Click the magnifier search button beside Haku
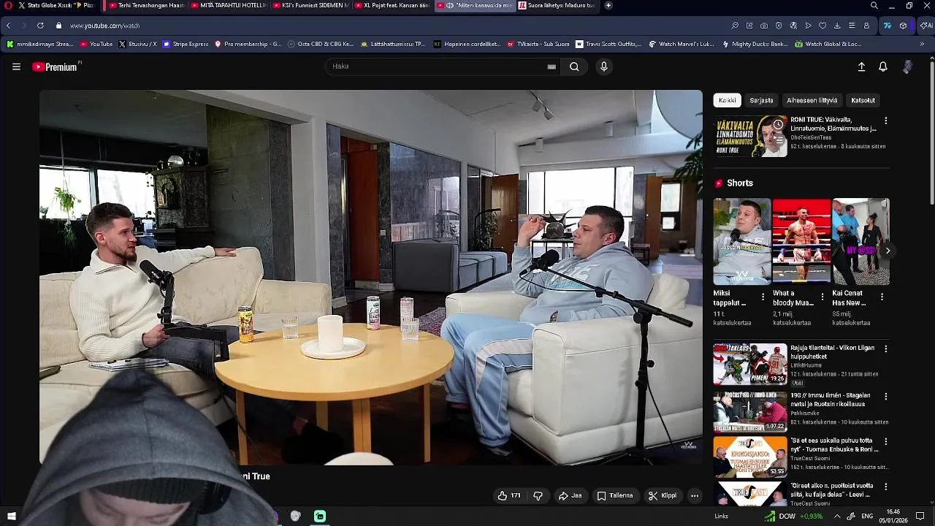The height and width of the screenshot is (526, 935). click(x=574, y=66)
